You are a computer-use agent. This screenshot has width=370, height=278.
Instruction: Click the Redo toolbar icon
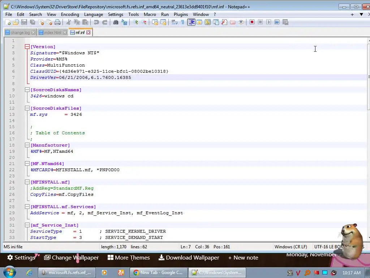click(x=104, y=22)
